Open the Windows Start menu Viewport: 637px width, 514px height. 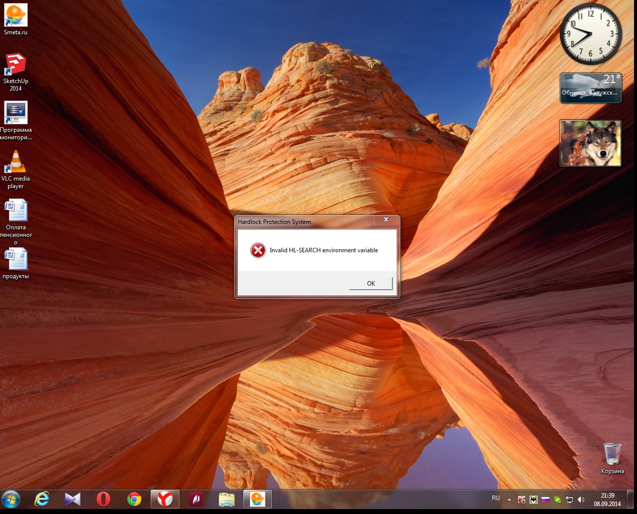coord(11,499)
